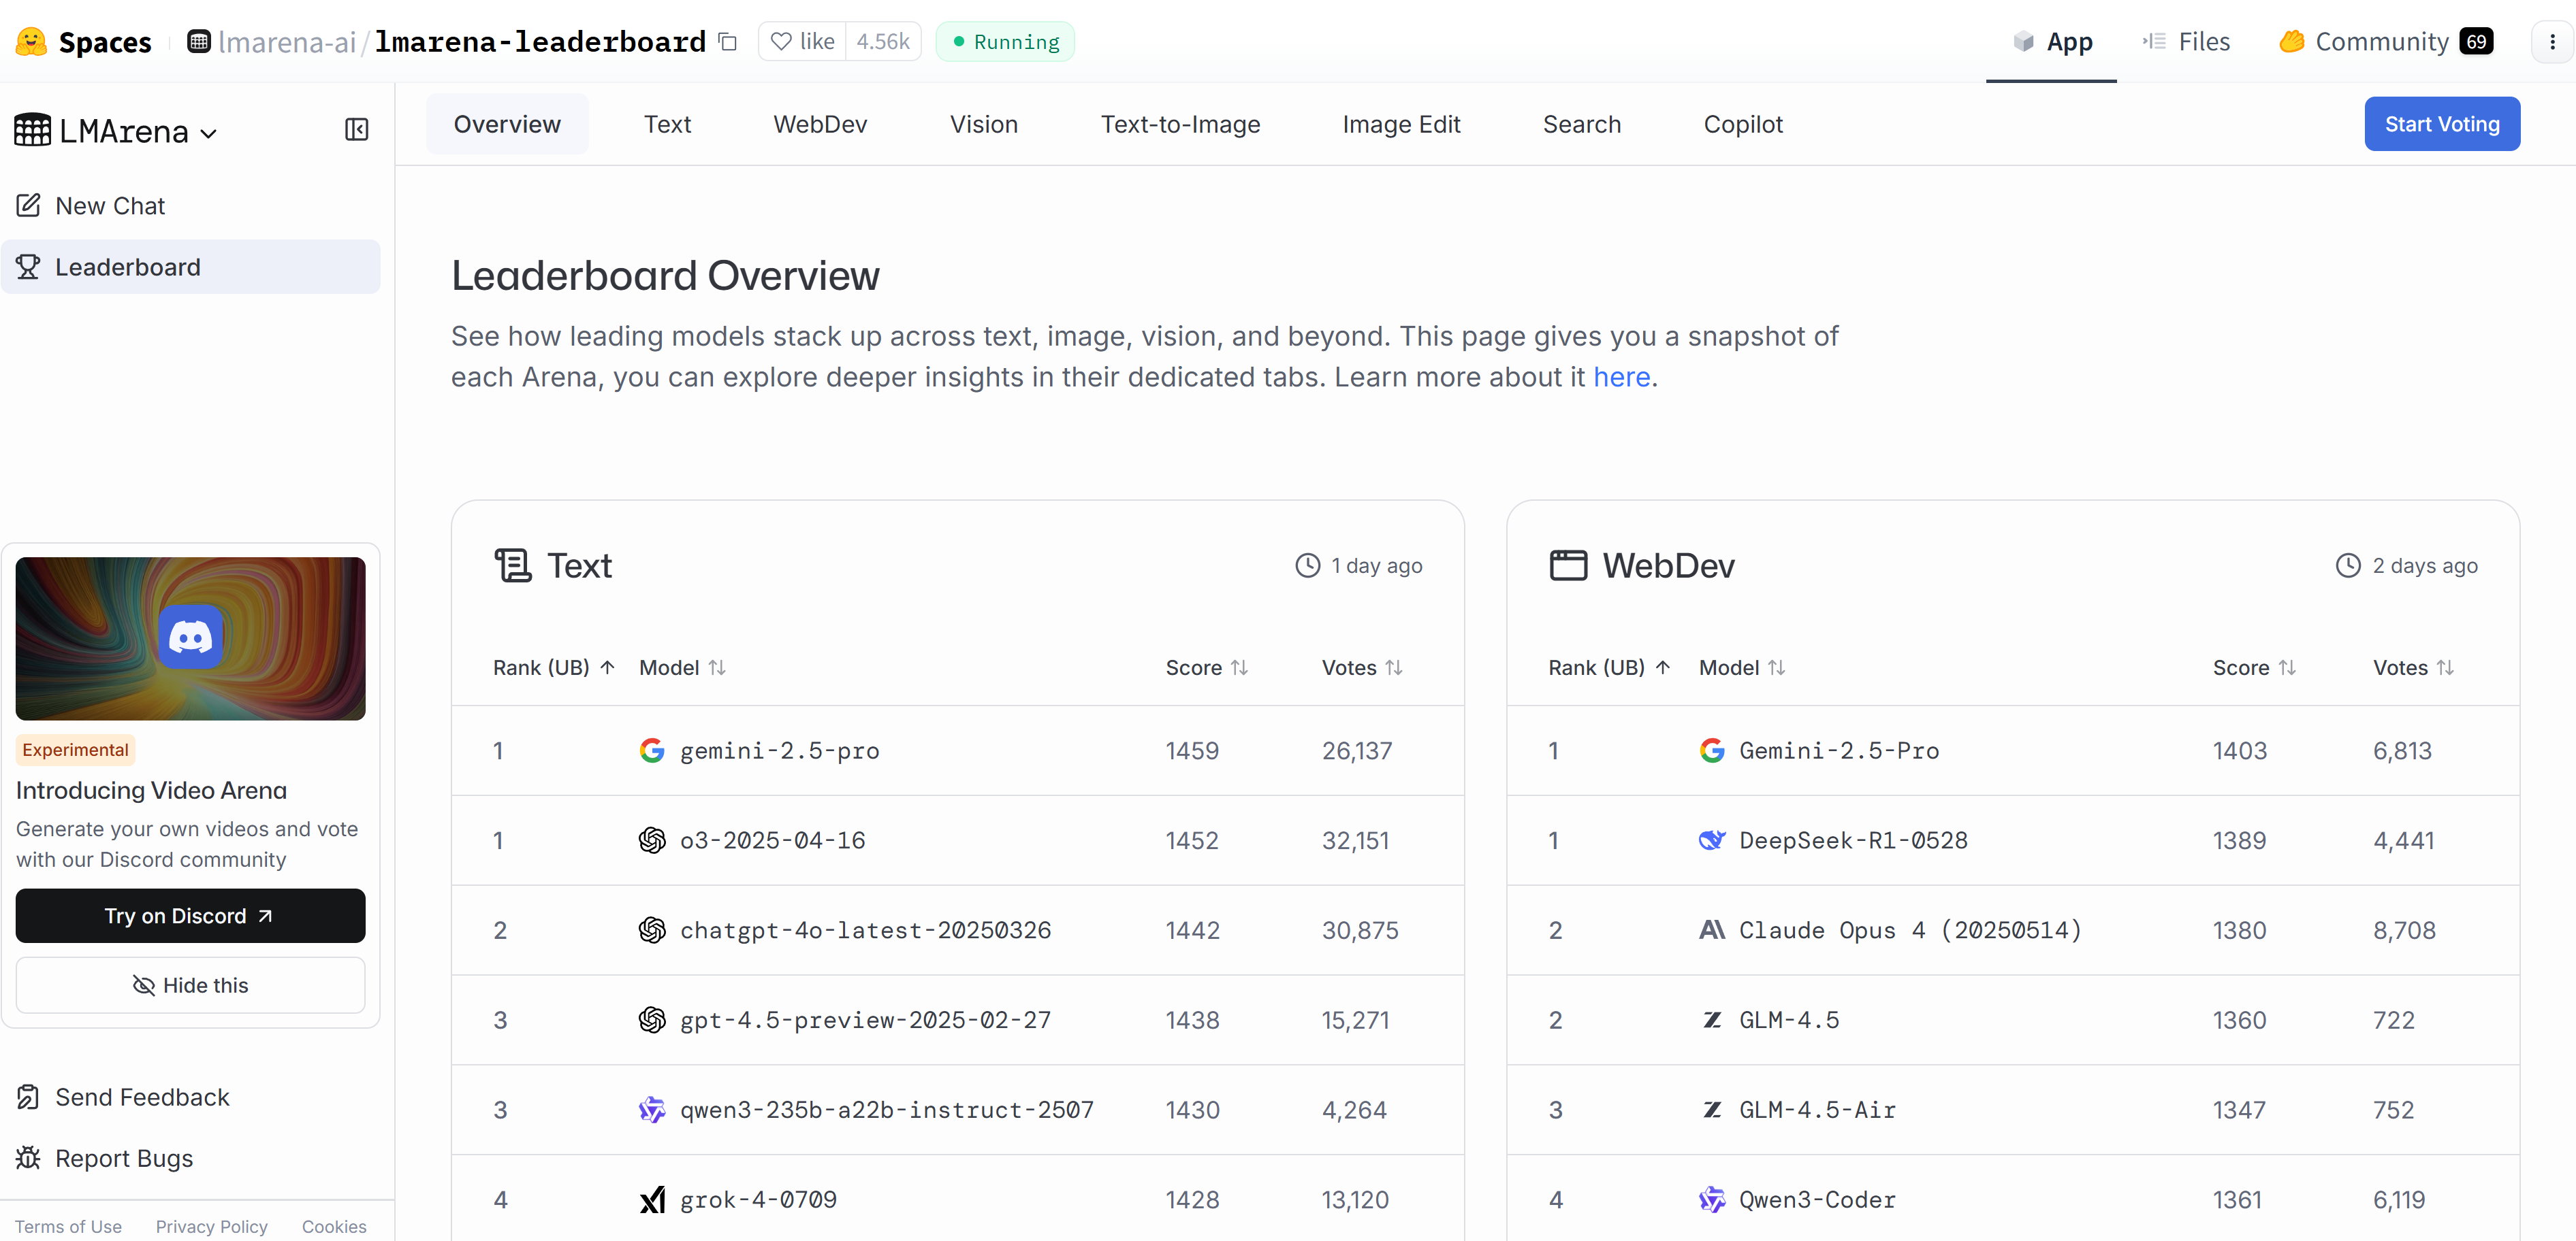The width and height of the screenshot is (2576, 1241).
Task: Sort Text table by Score
Action: point(1239,667)
